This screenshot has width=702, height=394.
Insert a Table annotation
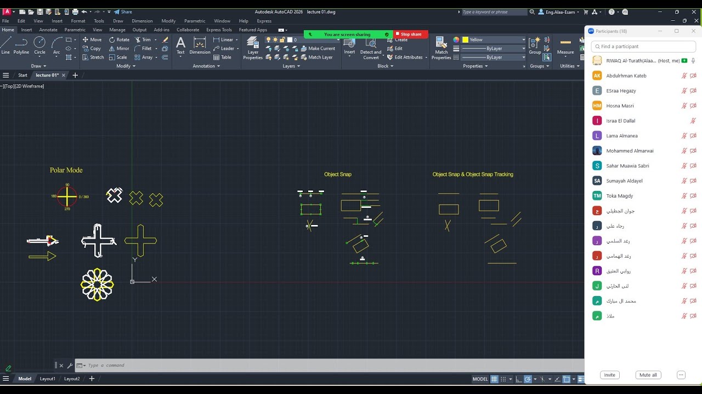click(x=222, y=57)
